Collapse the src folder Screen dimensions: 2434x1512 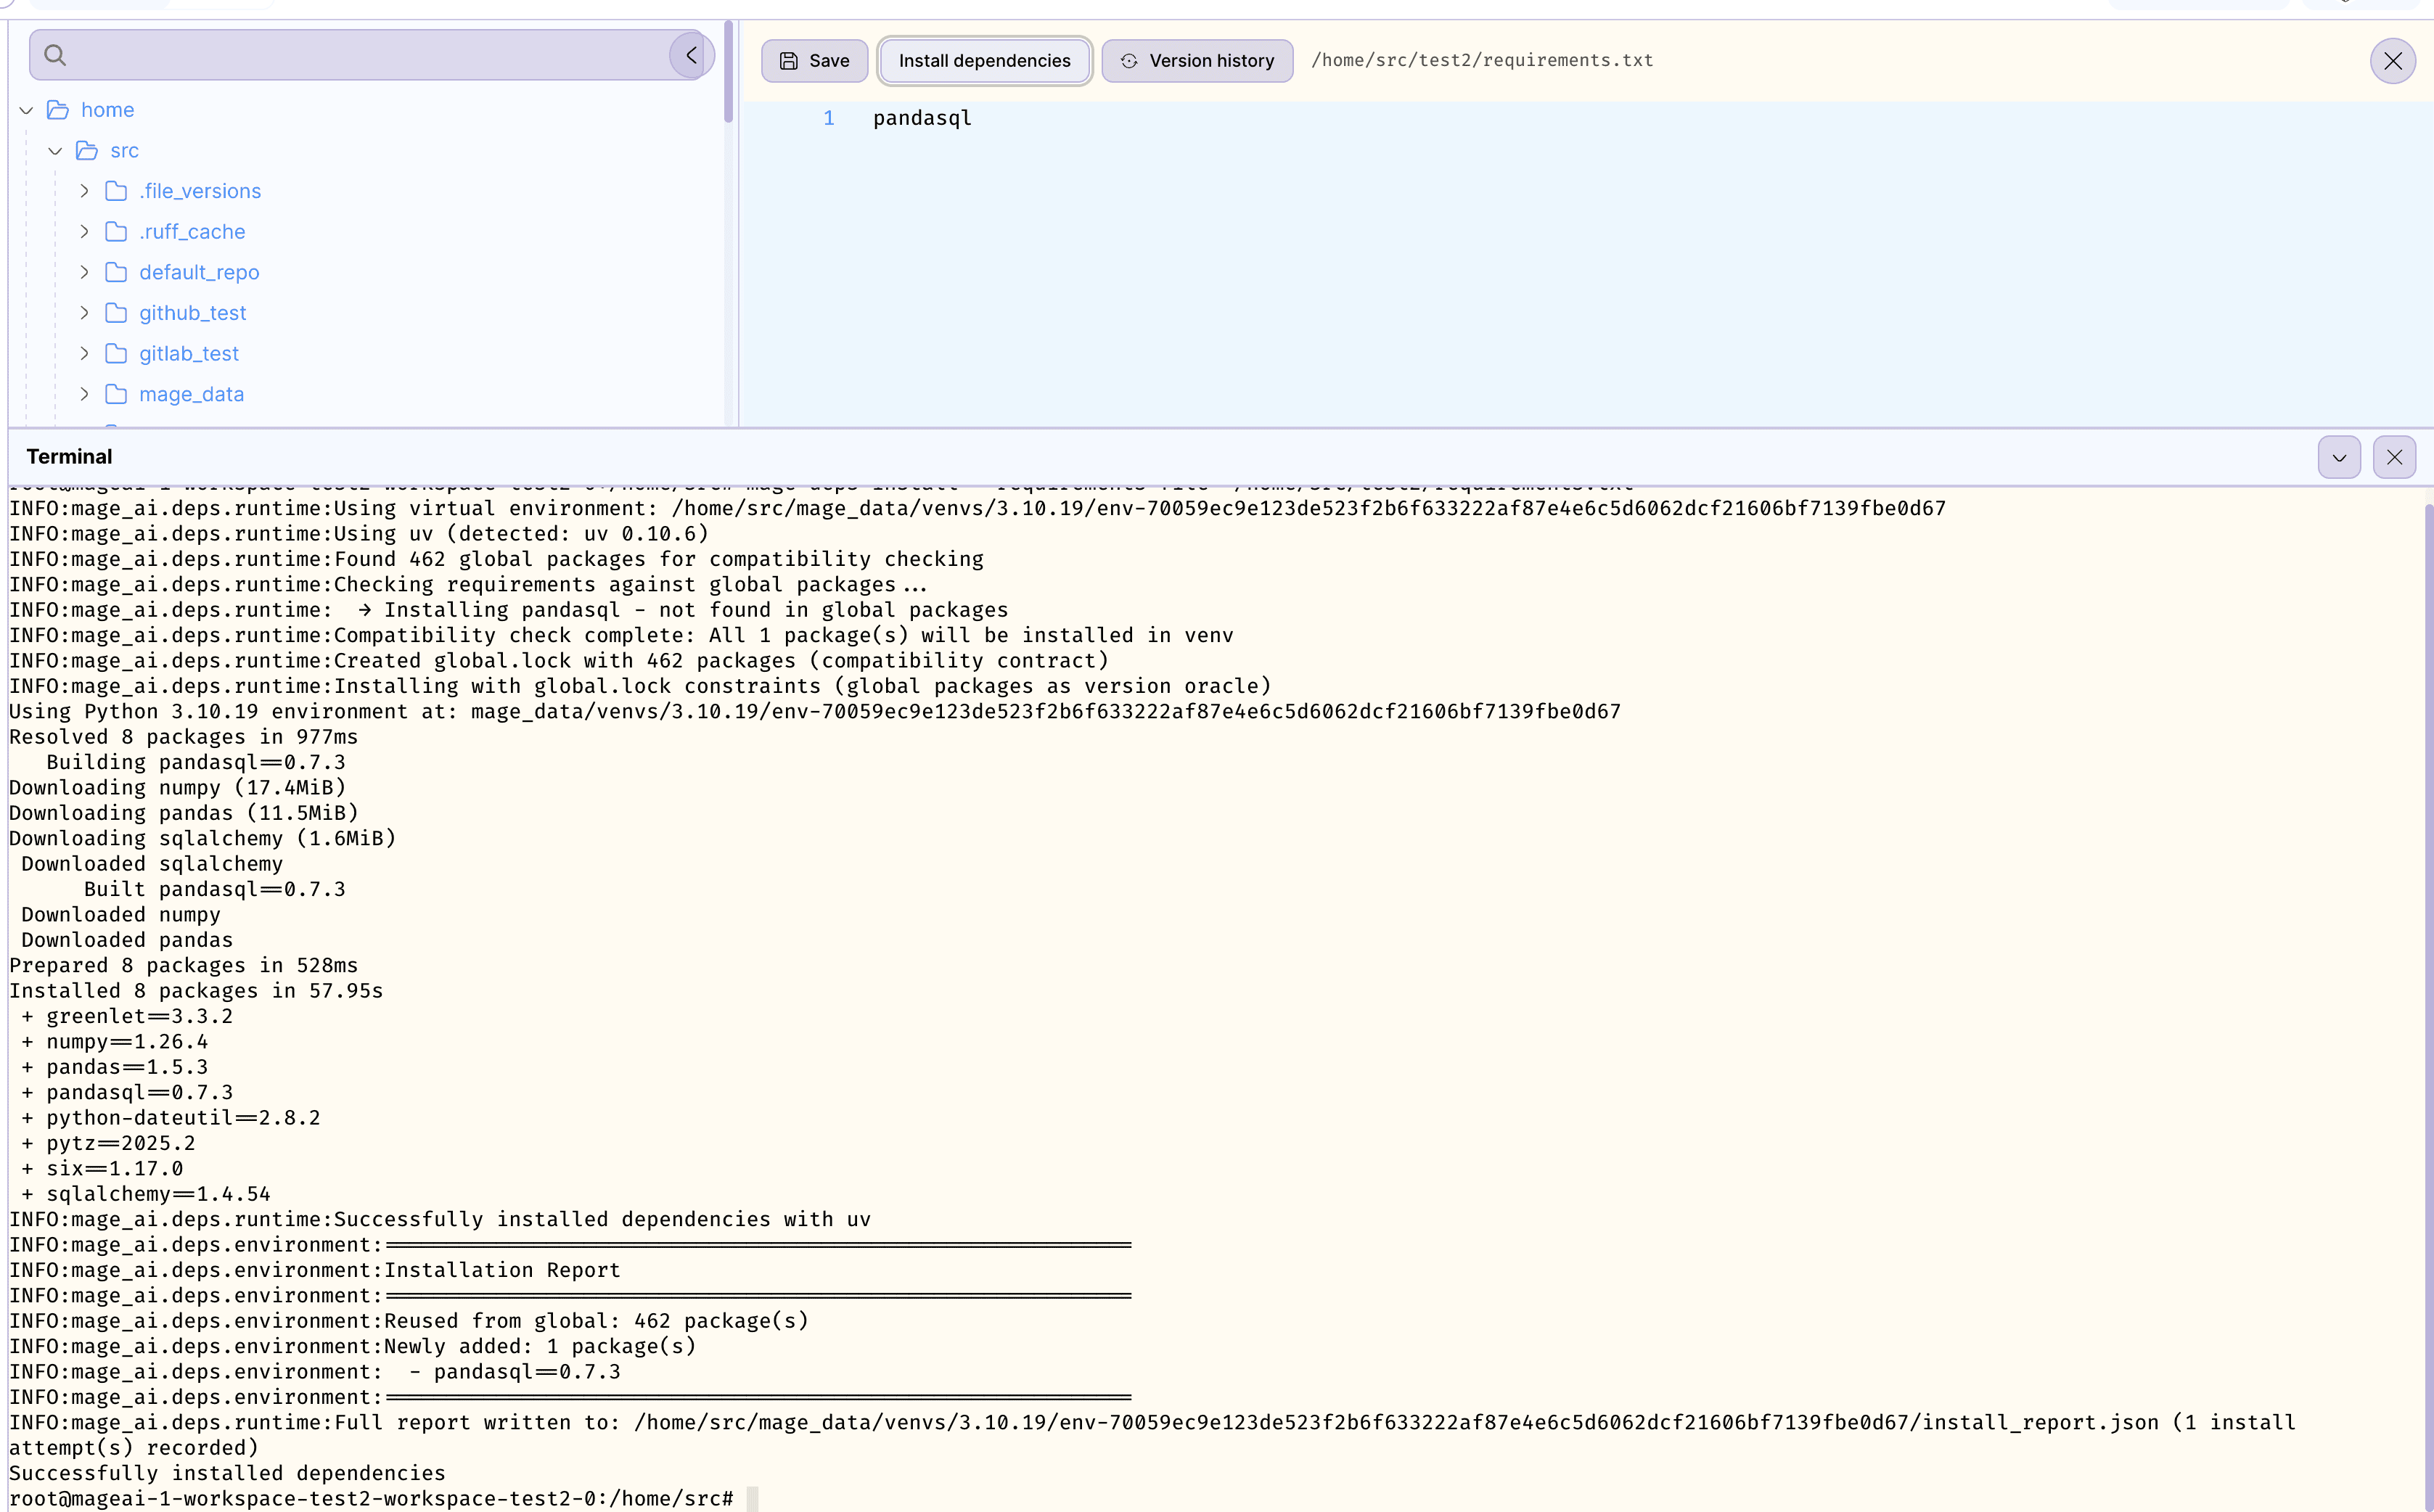pyautogui.click(x=56, y=151)
